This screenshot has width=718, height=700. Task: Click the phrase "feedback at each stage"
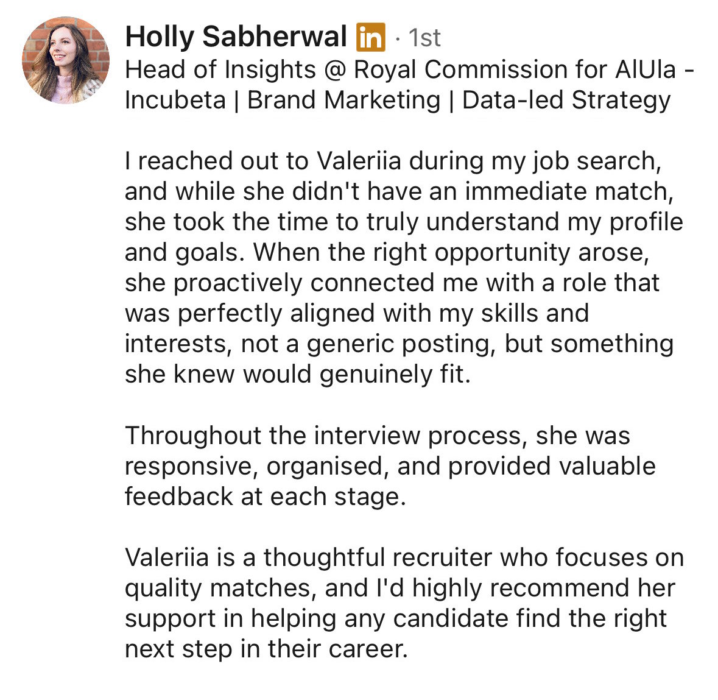264,497
